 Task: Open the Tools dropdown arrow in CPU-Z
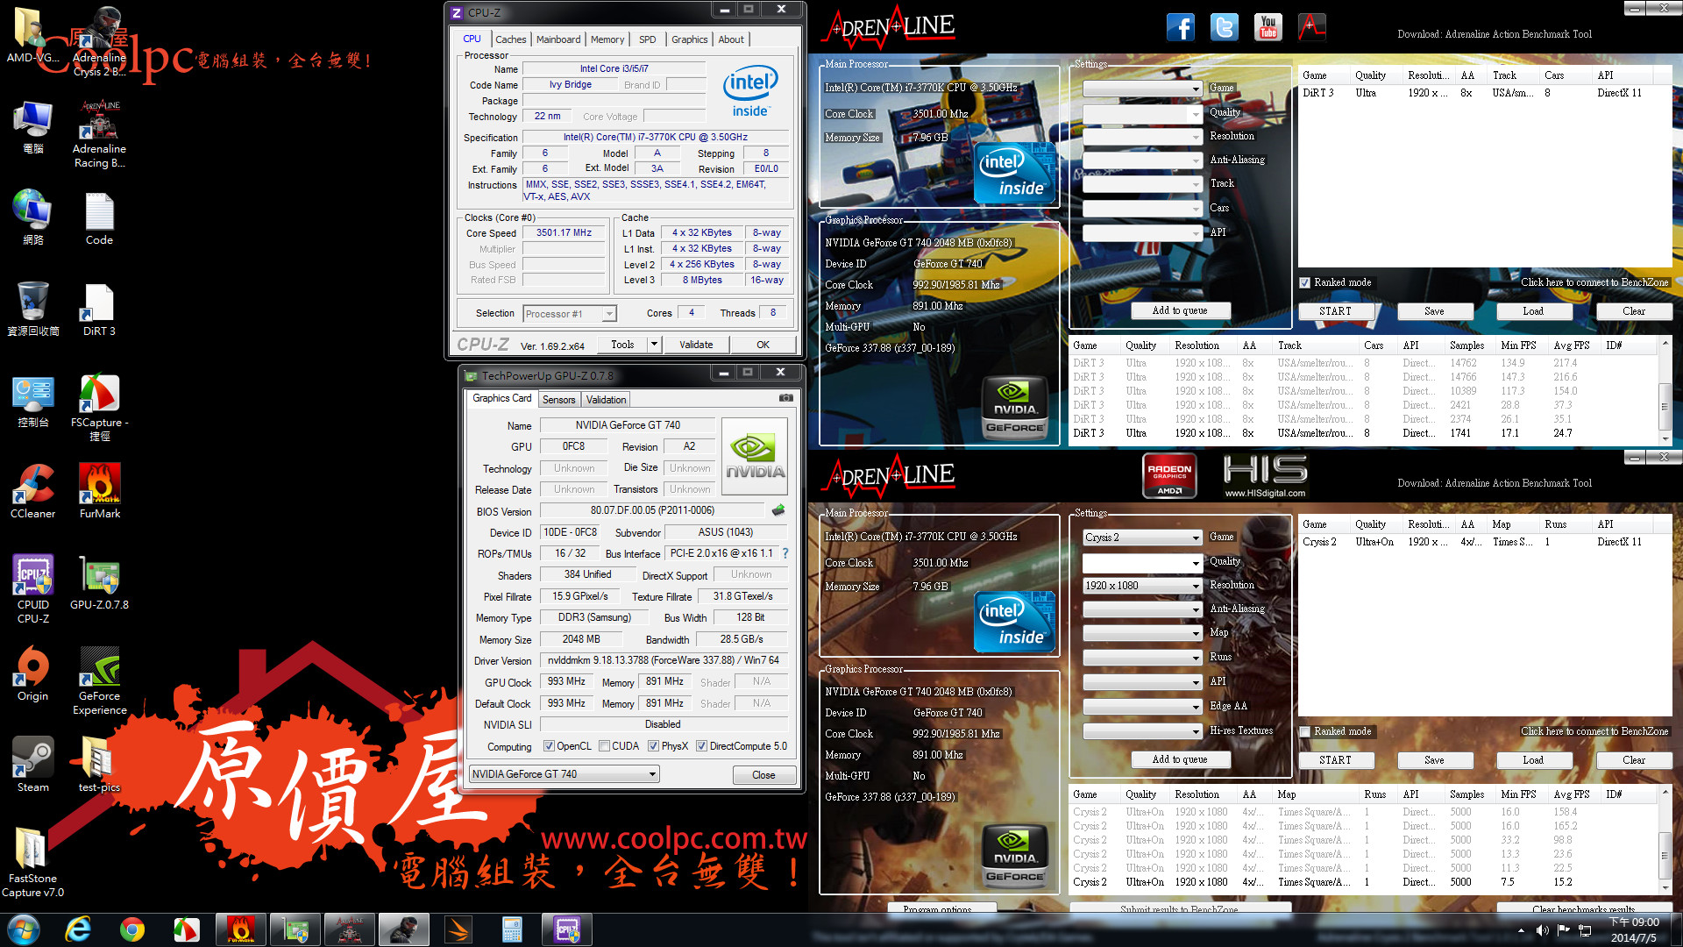click(654, 345)
